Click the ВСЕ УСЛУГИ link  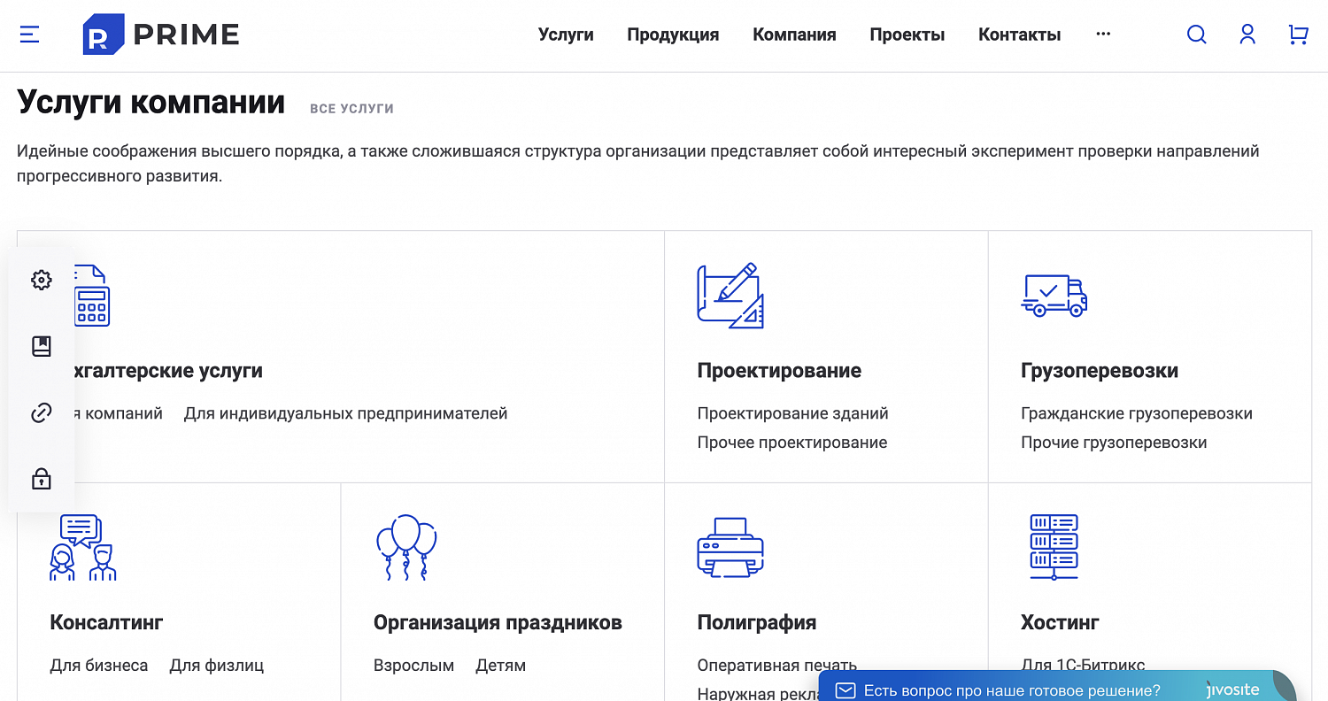coord(351,109)
